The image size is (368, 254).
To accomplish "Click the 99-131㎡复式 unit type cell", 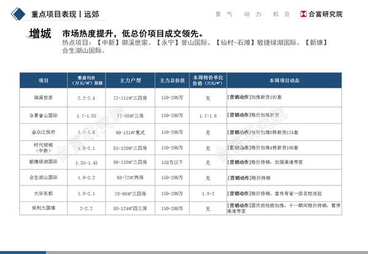I will pos(130,132).
